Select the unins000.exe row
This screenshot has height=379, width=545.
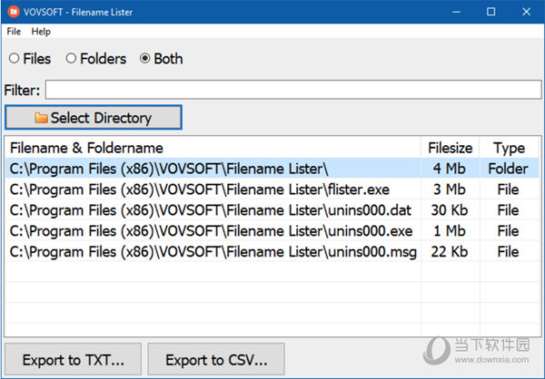[272, 231]
